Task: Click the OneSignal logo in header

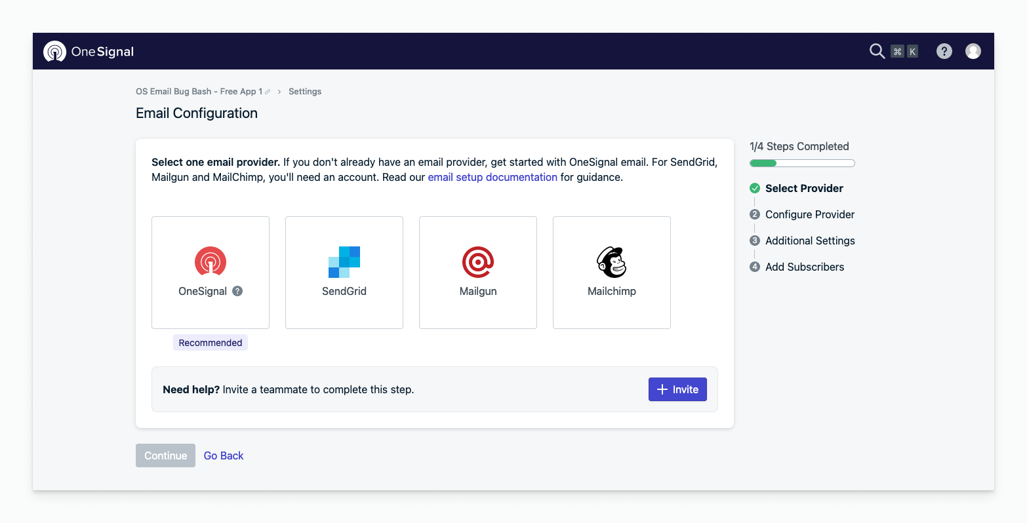Action: [89, 51]
